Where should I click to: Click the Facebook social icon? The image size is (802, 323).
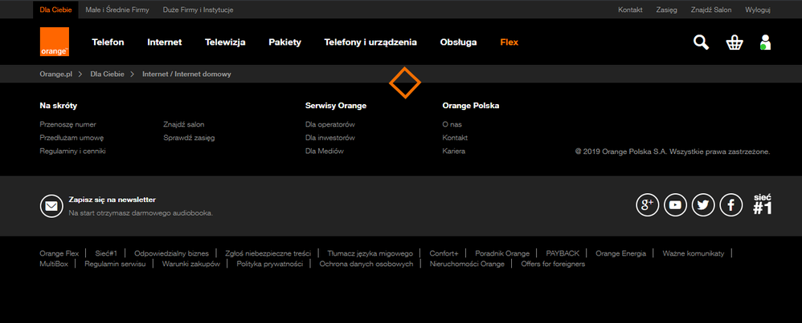(x=730, y=205)
